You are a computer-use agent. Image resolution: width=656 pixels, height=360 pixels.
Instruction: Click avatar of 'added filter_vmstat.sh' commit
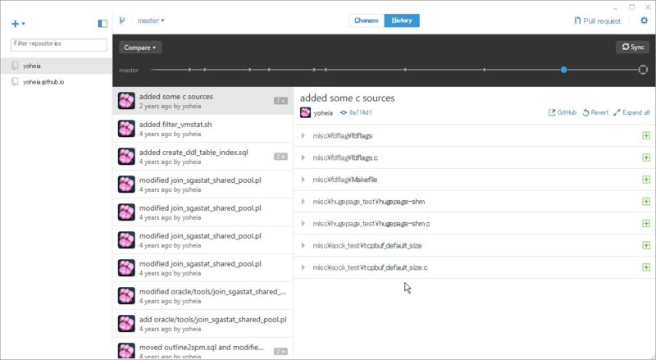126,129
